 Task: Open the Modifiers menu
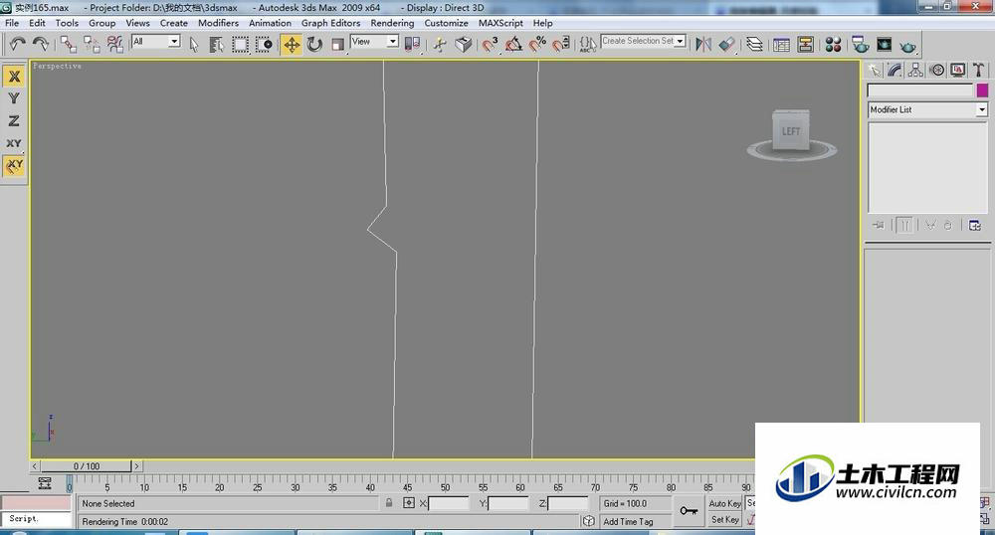(x=218, y=23)
